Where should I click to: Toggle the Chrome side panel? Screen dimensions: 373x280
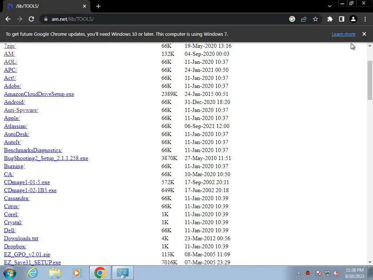click(x=342, y=19)
